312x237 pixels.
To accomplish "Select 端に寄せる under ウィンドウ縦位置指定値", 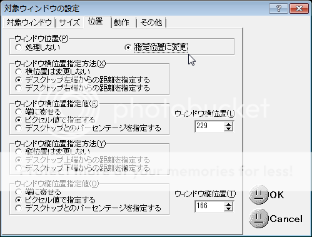I will pos(38,192).
